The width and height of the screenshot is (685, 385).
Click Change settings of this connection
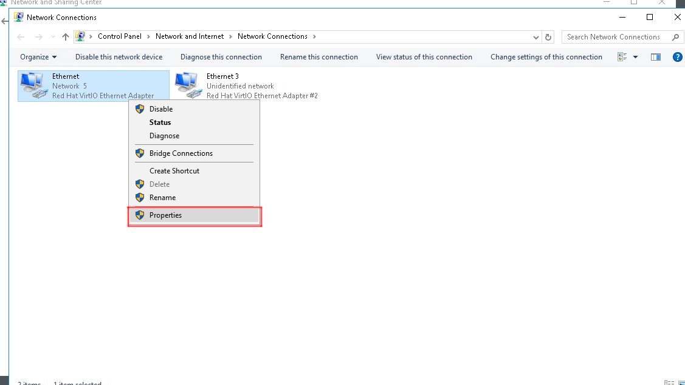(546, 57)
